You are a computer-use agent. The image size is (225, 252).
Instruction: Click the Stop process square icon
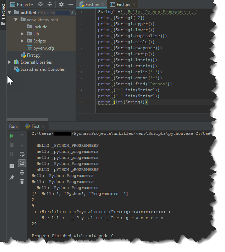12,145
